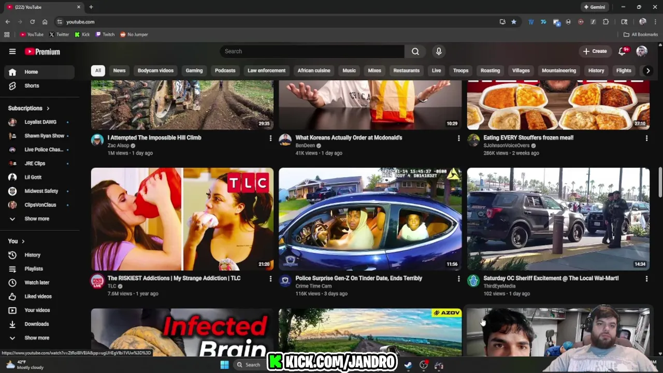
Task: Select the Bodycam videos chip
Action: pyautogui.click(x=155, y=70)
